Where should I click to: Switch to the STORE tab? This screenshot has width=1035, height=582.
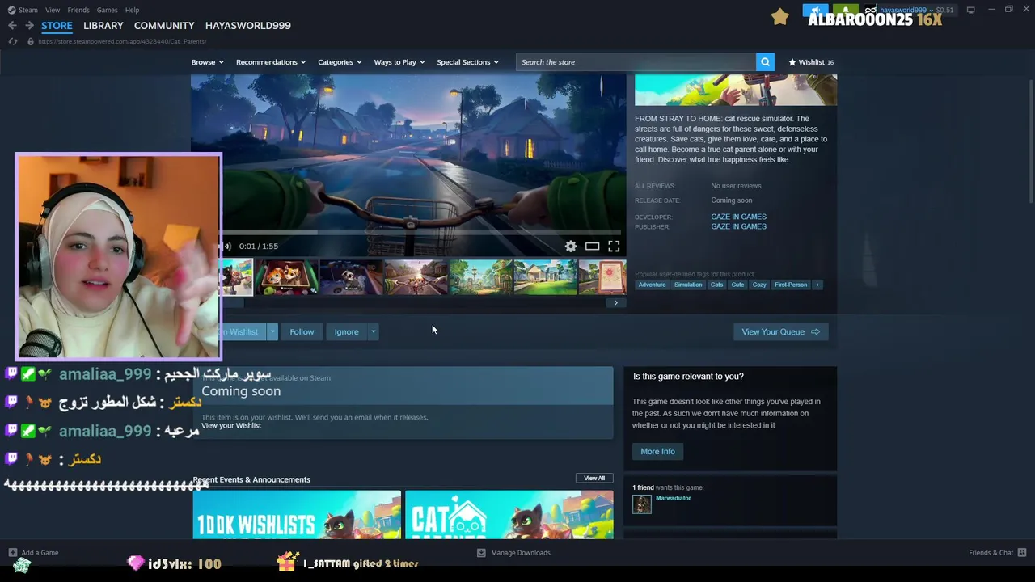click(57, 25)
